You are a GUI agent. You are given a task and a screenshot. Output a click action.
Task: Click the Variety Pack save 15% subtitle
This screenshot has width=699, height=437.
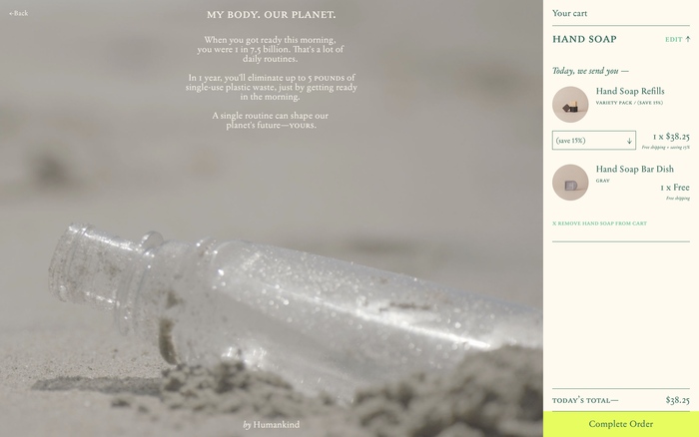tap(629, 103)
